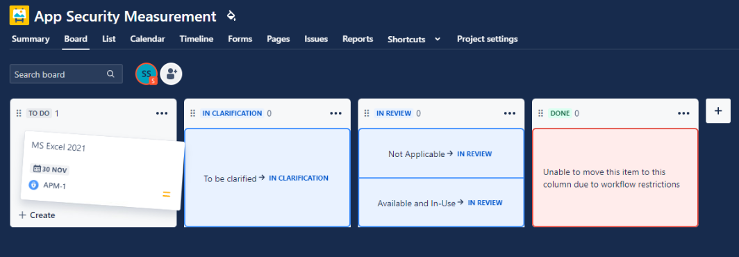The image size is (739, 257).
Task: Open the DONE column more menu
Action: (684, 113)
